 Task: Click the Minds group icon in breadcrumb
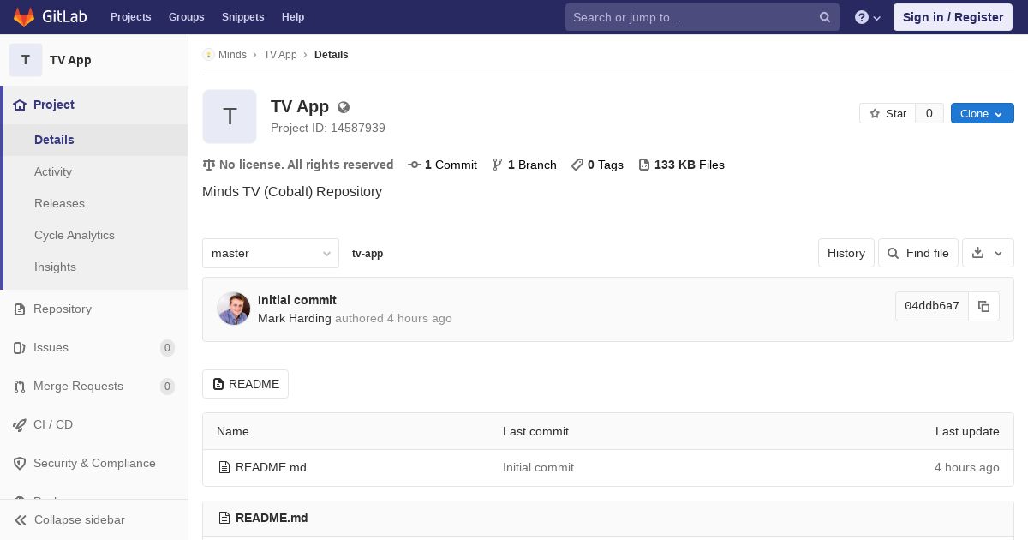(208, 55)
